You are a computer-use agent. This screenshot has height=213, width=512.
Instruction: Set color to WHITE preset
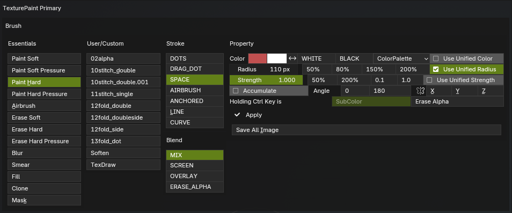click(317, 58)
